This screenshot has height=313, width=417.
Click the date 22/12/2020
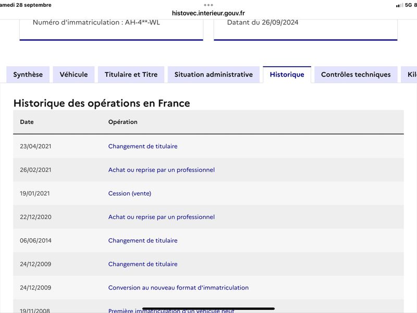35,217
